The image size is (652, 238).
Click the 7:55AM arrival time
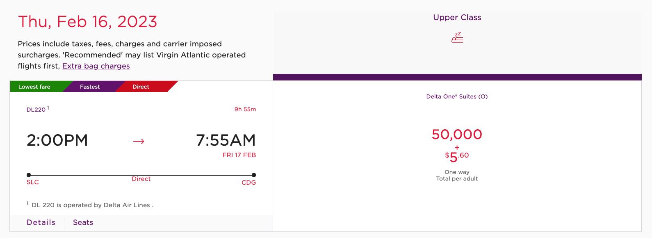(x=226, y=140)
